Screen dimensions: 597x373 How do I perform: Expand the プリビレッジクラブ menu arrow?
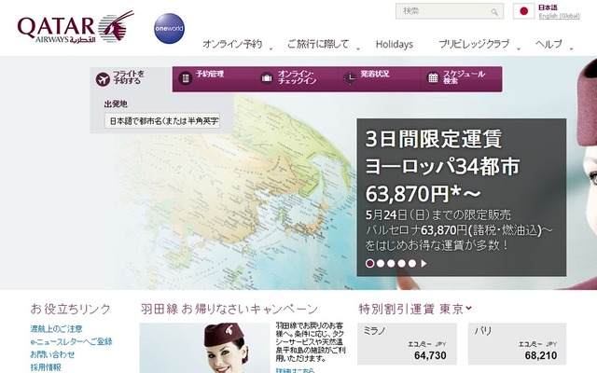[x=519, y=48]
